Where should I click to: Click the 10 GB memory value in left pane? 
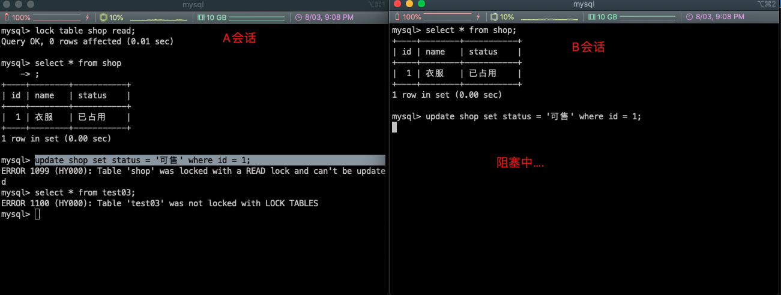(216, 17)
